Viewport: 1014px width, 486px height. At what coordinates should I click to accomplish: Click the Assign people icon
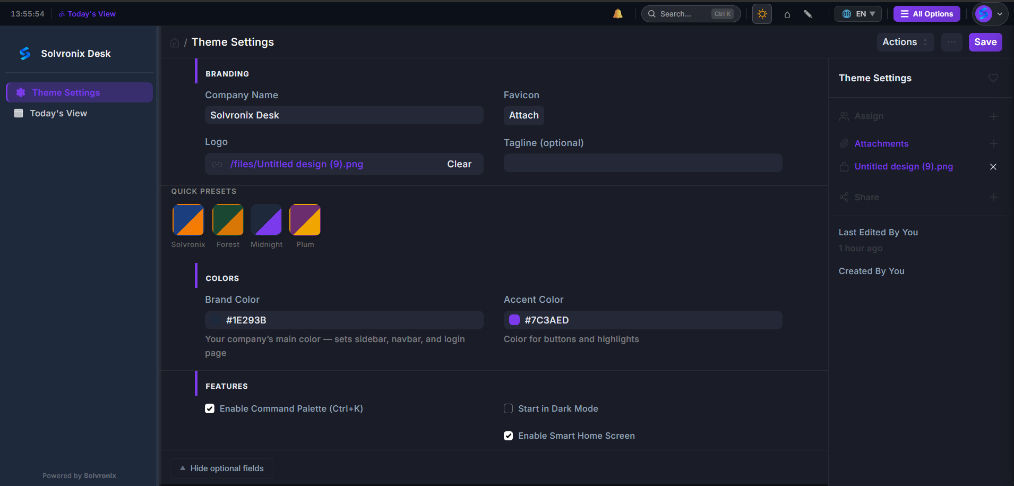(844, 116)
